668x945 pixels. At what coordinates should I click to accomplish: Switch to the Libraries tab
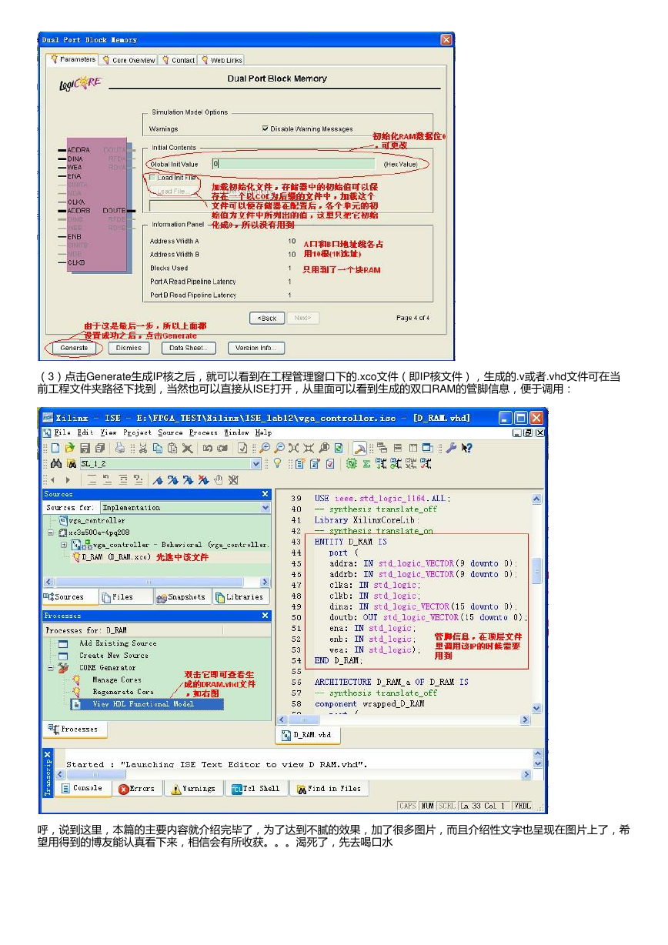tap(239, 597)
